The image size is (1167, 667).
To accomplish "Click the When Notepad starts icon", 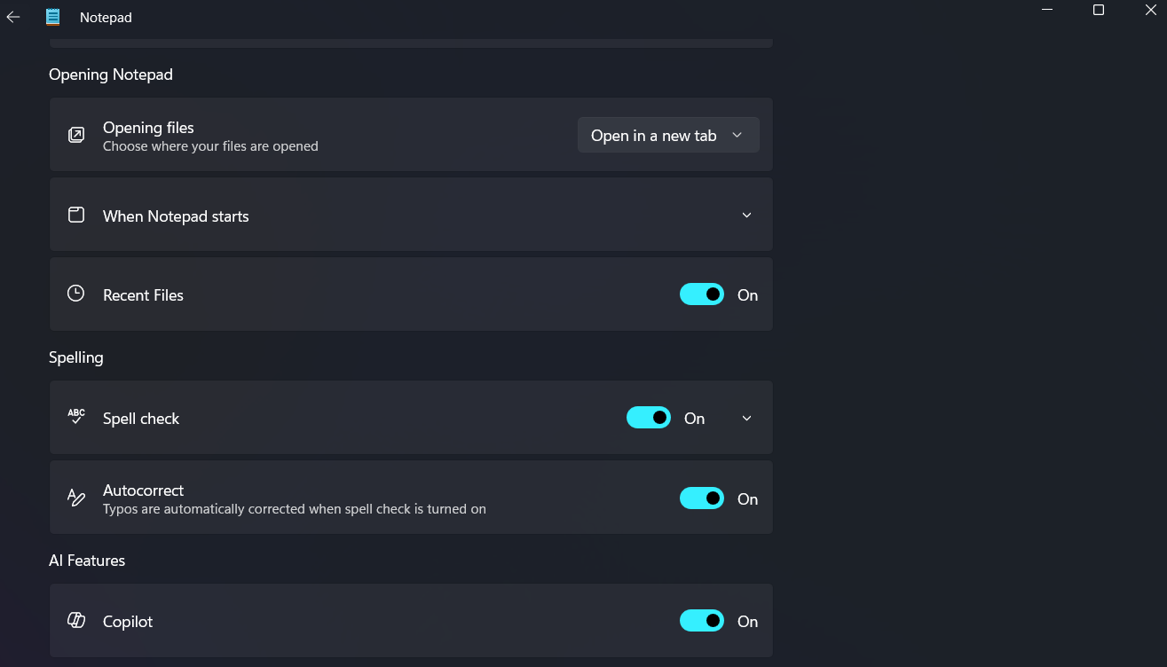I will (x=76, y=215).
